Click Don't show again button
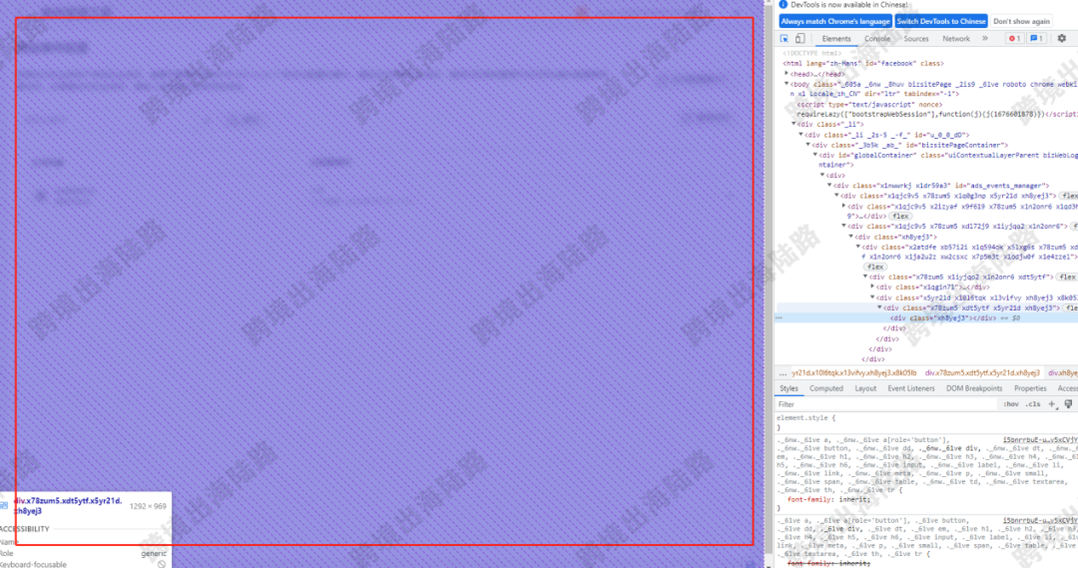This screenshot has width=1078, height=568. point(1021,21)
